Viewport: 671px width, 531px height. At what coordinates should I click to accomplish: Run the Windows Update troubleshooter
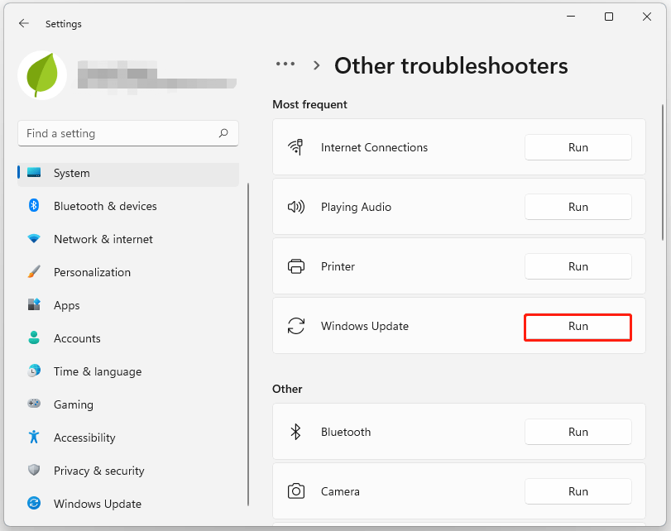tap(578, 327)
